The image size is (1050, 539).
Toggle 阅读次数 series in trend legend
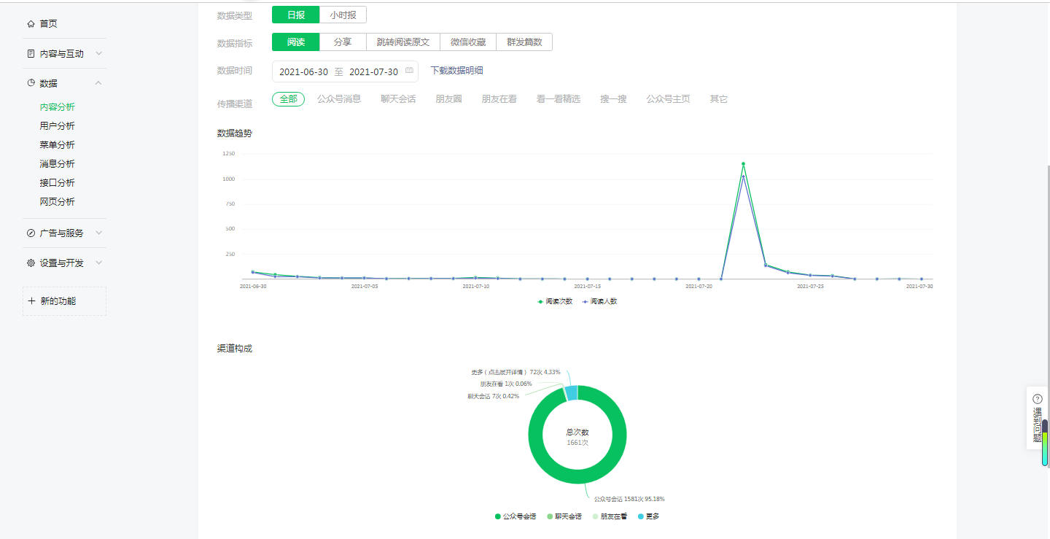point(555,301)
